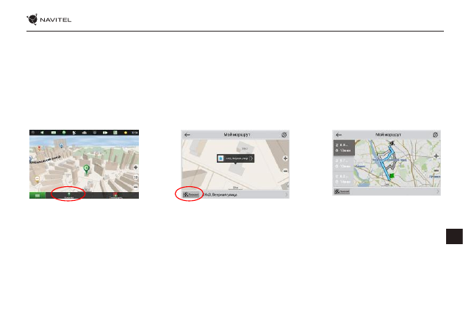Screen dimensions: 463x327
Task: Zoom in on the 3D city map
Action: [x=135, y=167]
